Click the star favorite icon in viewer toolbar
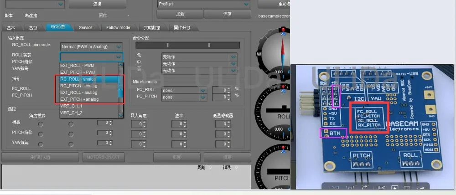The width and height of the screenshot is (456, 195). click(394, 188)
